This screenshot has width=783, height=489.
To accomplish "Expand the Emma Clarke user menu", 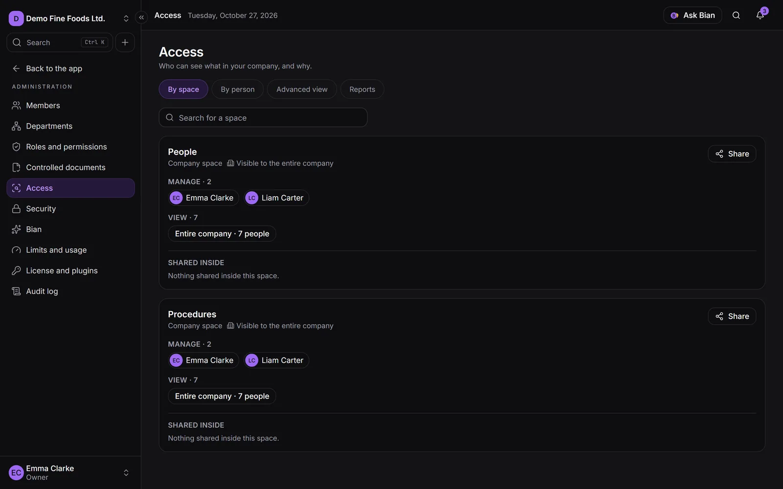I will (126, 473).
